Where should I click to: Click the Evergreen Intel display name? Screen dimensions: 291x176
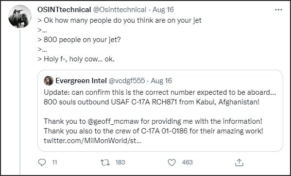click(81, 81)
